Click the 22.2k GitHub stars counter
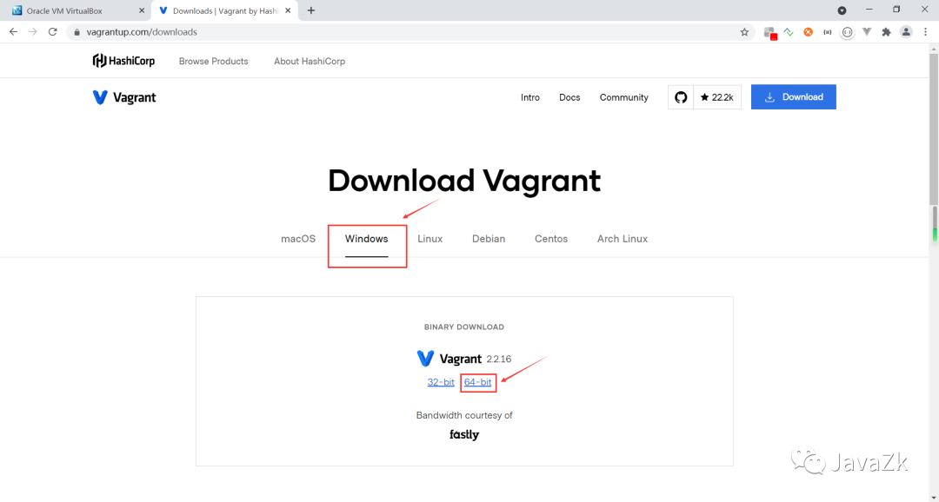Screen dimensions: 939x502 pos(716,97)
